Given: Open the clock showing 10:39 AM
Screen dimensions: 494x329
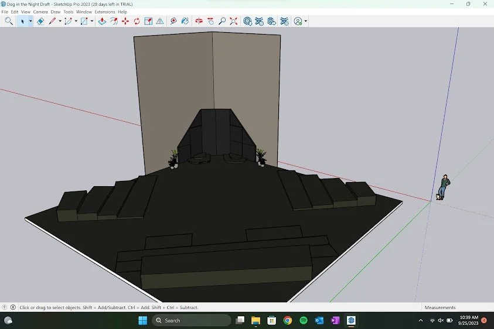Looking at the screenshot, I should [x=468, y=320].
